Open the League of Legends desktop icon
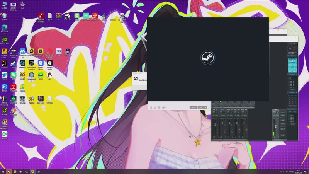Screen dimensions: 309x174 tap(4, 99)
